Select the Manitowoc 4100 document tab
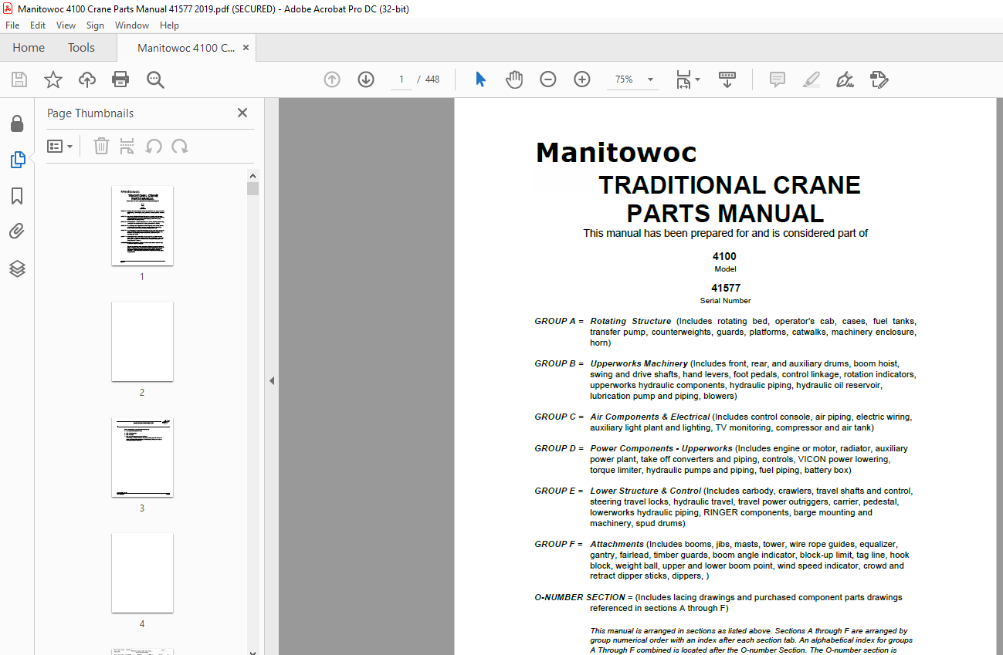 (186, 48)
